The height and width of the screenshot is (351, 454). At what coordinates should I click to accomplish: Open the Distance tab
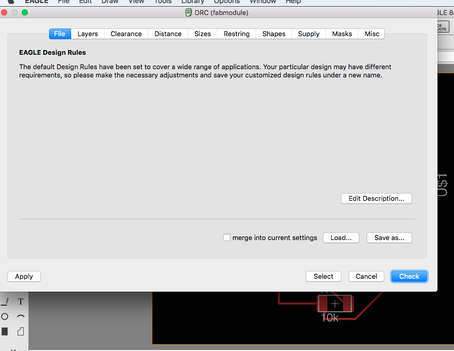168,34
